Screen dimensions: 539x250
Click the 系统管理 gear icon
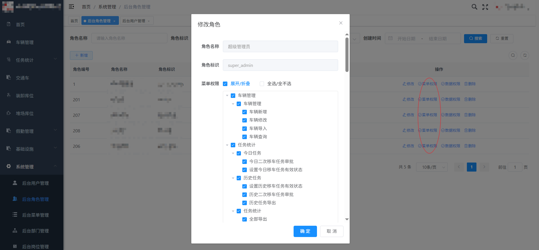click(9, 166)
